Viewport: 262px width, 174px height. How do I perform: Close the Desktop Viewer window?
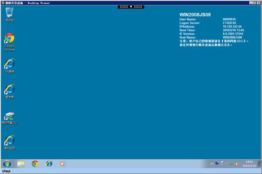pyautogui.click(x=258, y=3)
